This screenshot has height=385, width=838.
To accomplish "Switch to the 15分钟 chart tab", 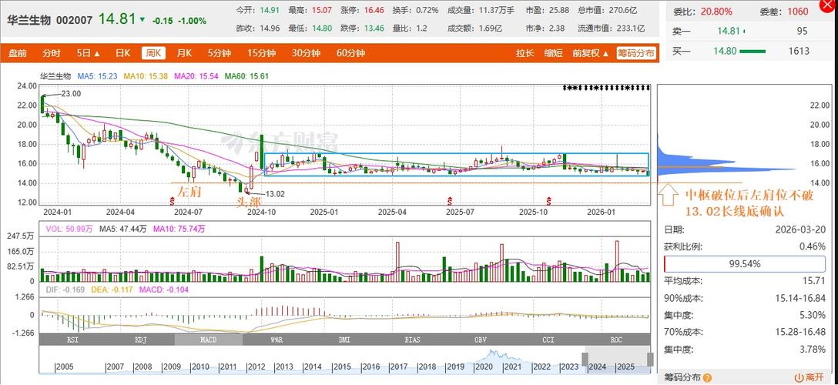I will coord(261,53).
